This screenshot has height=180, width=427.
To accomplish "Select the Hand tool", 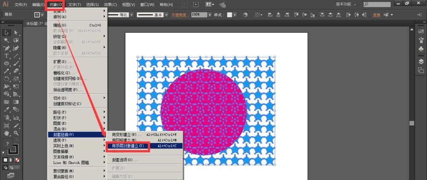I will [6, 133].
